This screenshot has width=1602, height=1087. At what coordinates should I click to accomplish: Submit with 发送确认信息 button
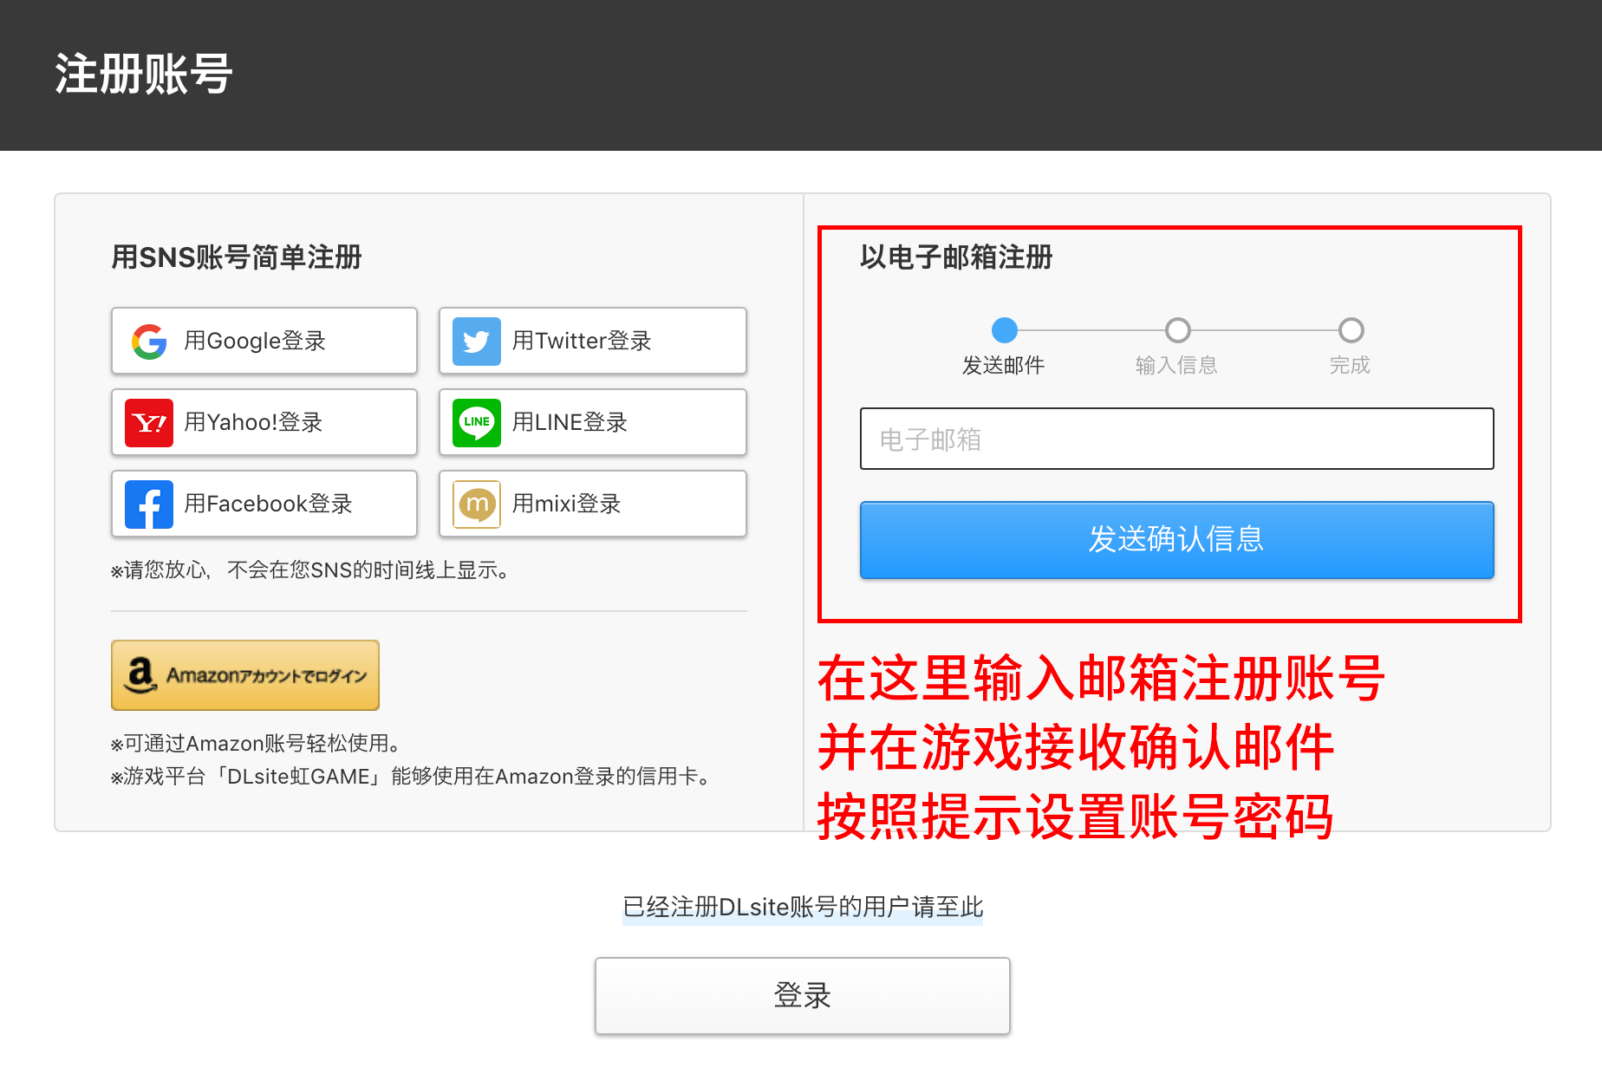click(1177, 539)
